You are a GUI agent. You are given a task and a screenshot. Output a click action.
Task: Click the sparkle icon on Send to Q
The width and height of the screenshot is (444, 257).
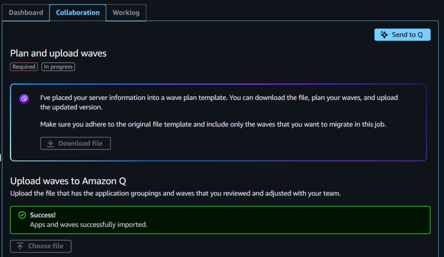384,35
